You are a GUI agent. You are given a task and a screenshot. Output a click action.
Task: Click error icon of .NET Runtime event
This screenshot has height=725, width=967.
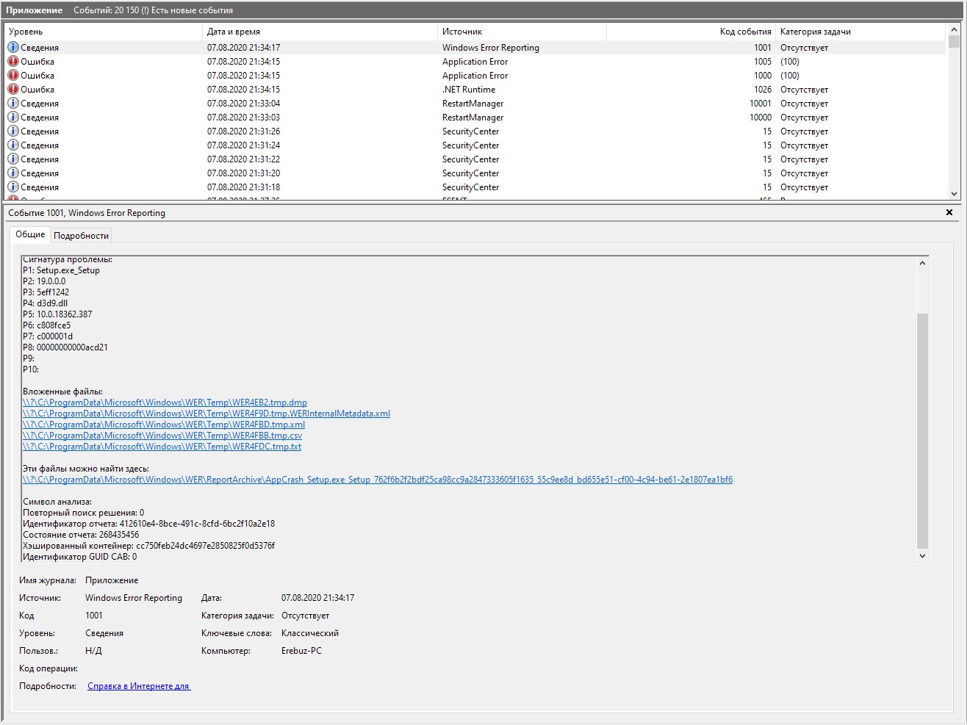(x=12, y=90)
